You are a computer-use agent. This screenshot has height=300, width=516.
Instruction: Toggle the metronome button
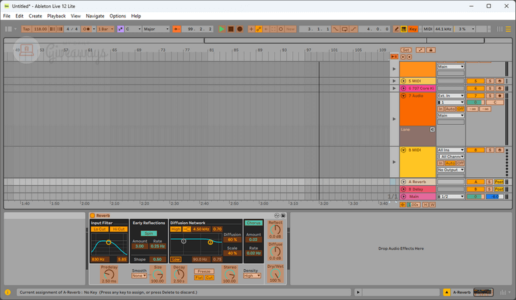[x=86, y=29]
